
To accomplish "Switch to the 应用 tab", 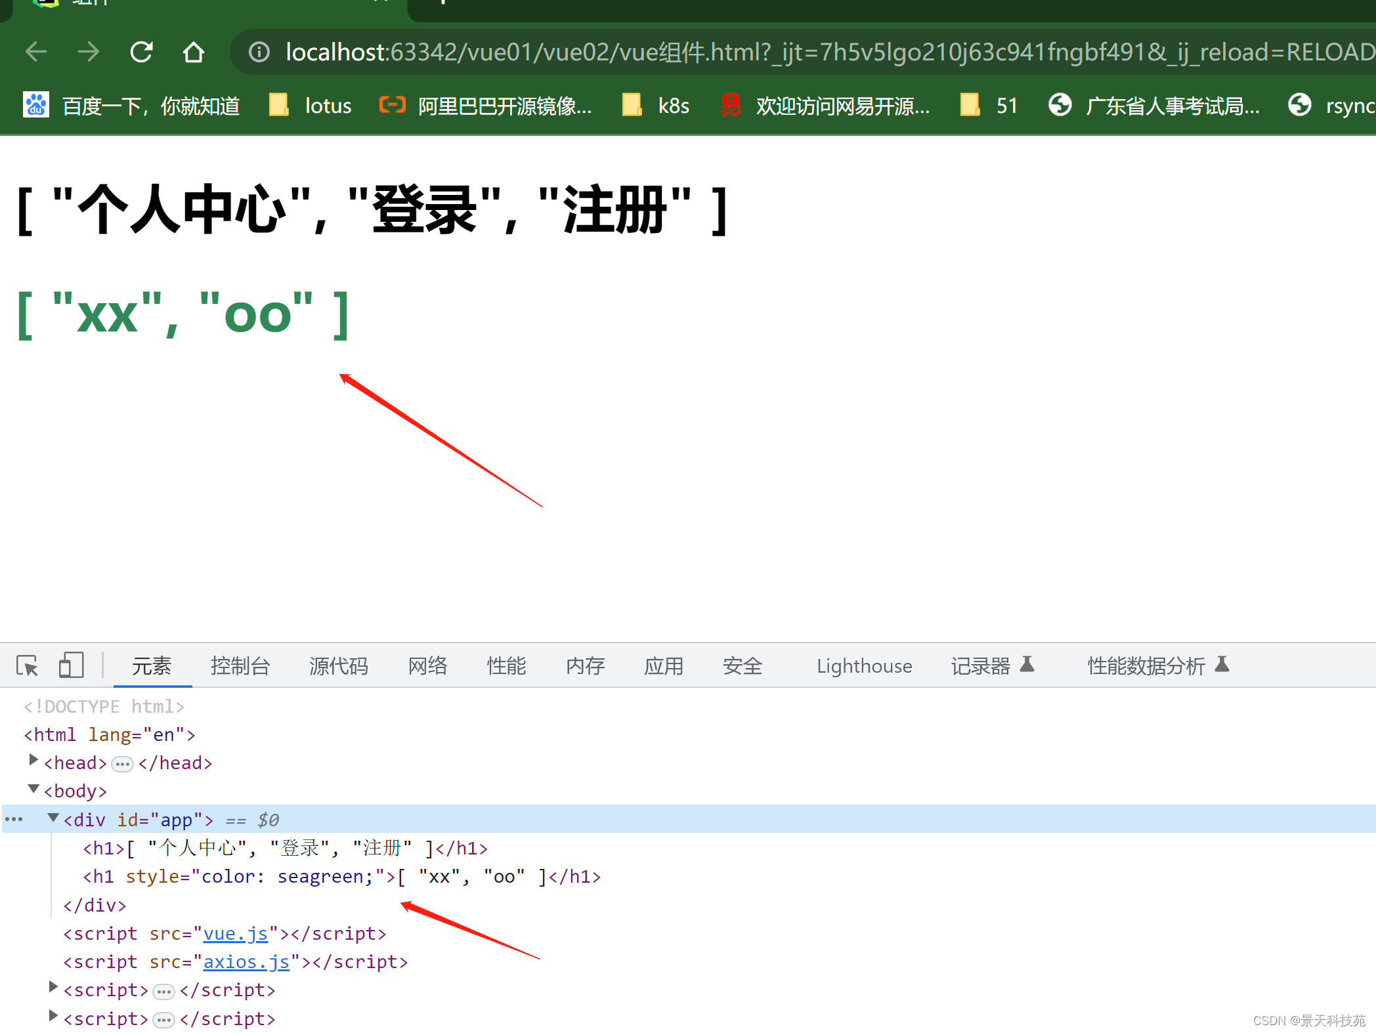I will pos(664,665).
